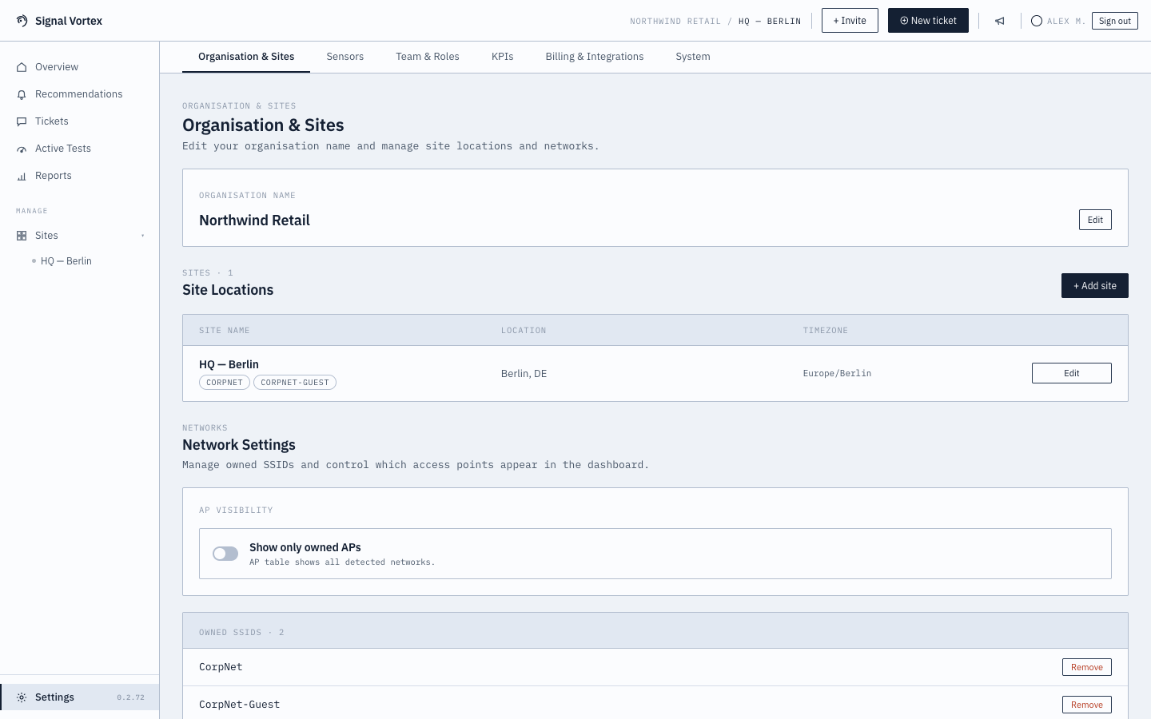Collapse the Sites tree chevron
The image size is (1151, 719).
click(143, 236)
